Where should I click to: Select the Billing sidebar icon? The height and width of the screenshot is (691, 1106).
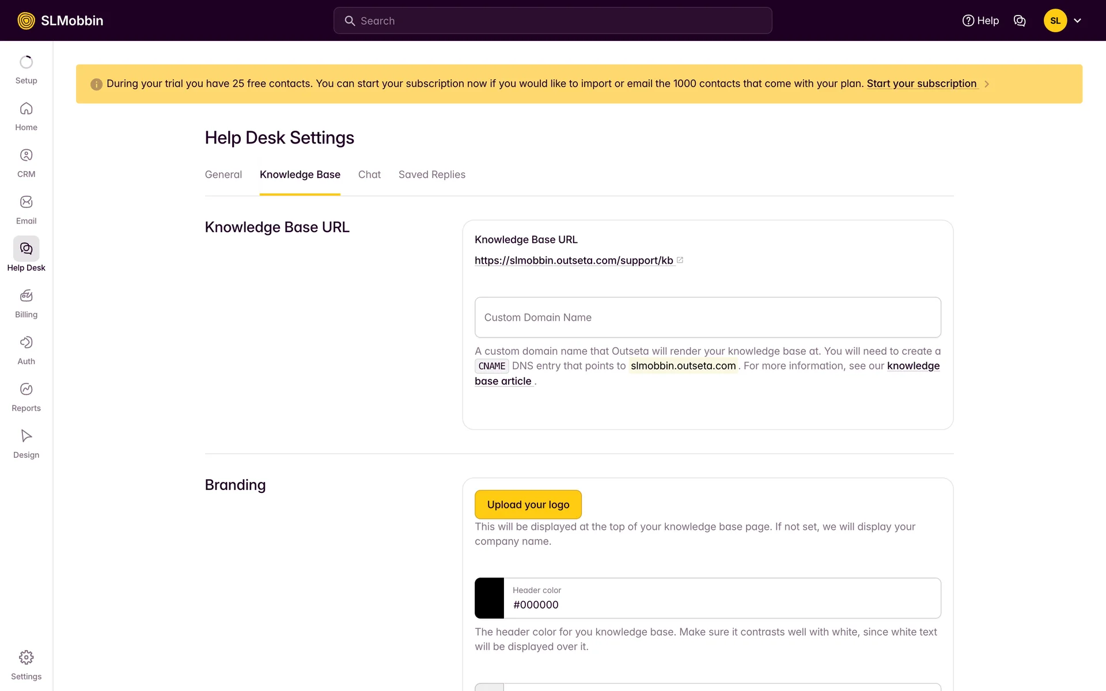tap(26, 296)
